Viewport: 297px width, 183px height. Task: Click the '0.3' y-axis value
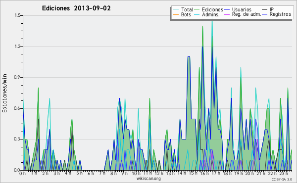(17, 139)
